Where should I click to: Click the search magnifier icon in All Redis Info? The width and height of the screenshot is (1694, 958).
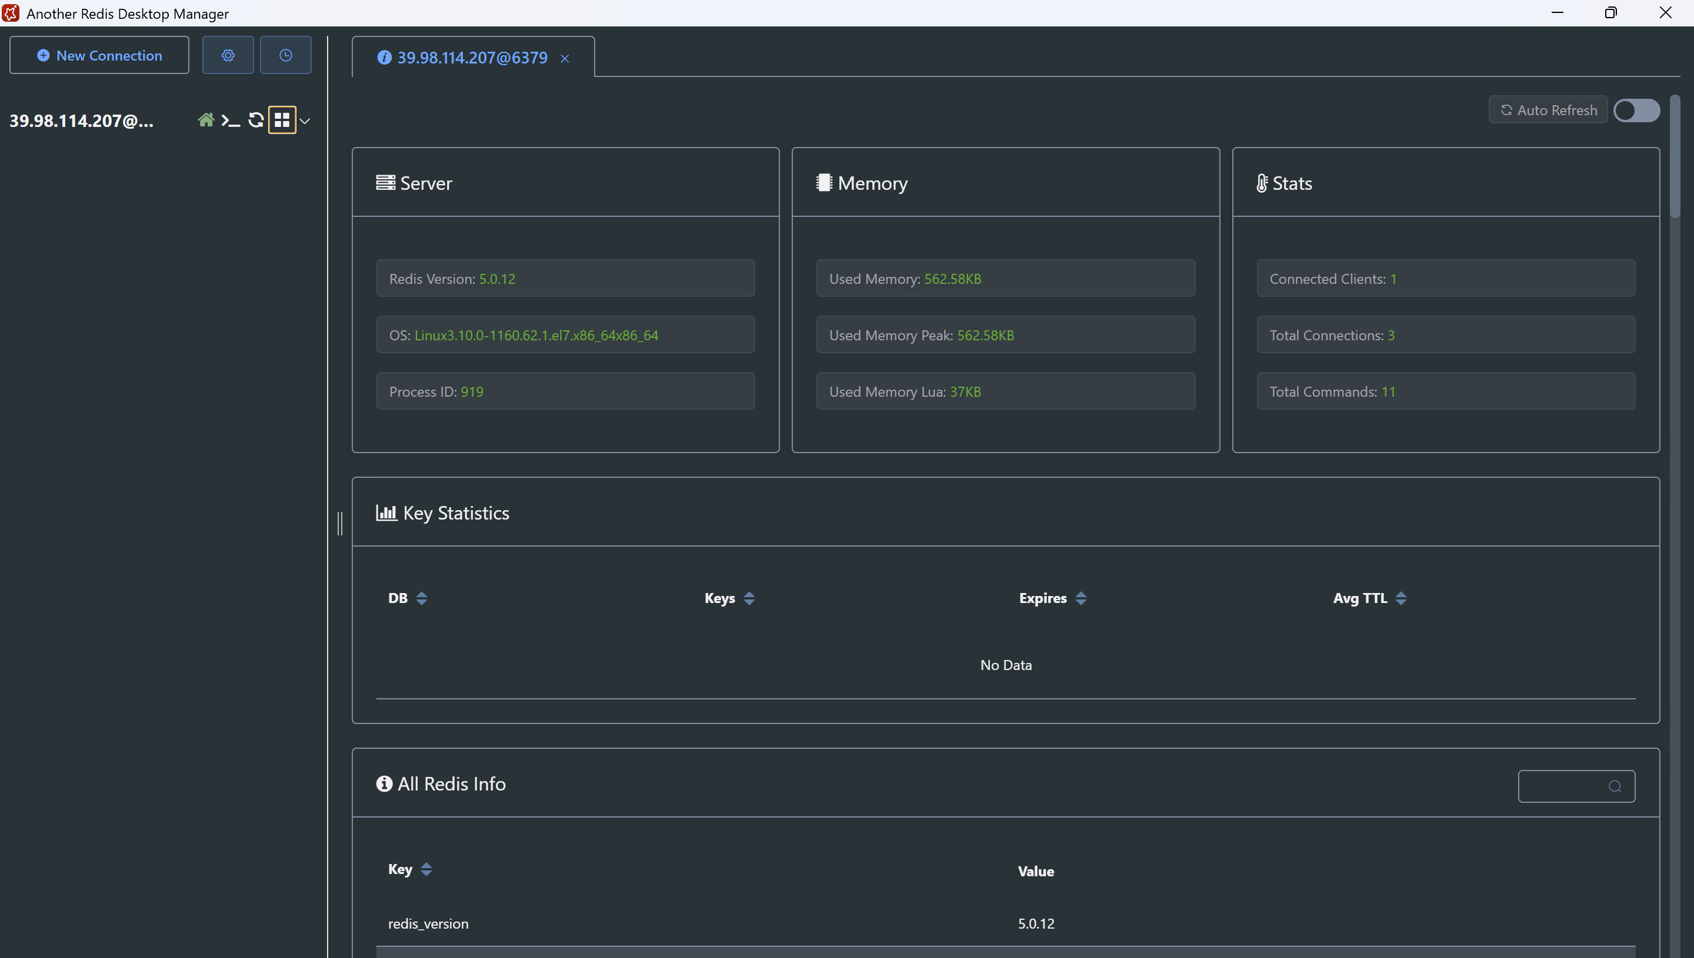pyautogui.click(x=1615, y=786)
